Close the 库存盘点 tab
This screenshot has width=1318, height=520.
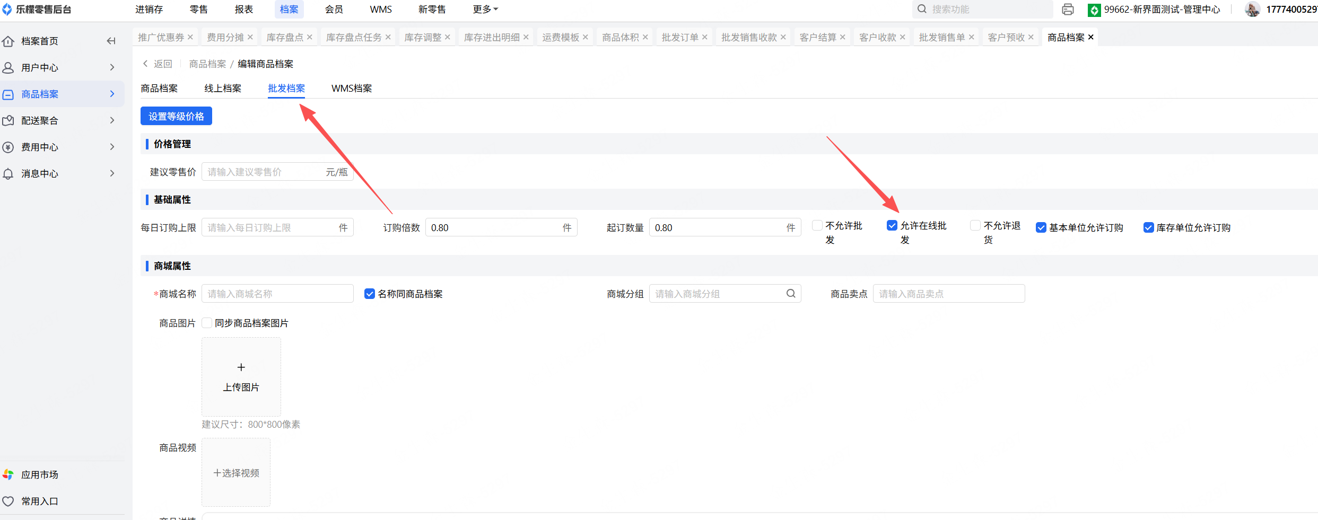pyautogui.click(x=310, y=37)
